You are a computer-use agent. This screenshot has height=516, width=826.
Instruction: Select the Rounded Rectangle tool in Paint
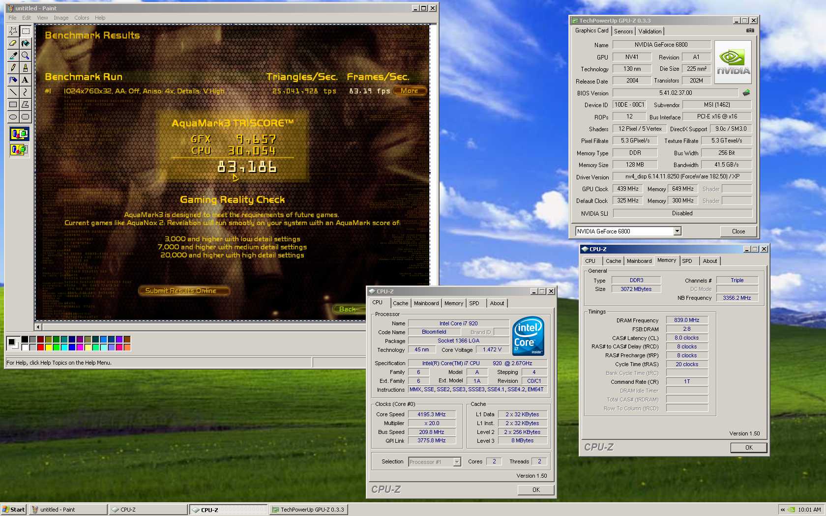click(26, 117)
